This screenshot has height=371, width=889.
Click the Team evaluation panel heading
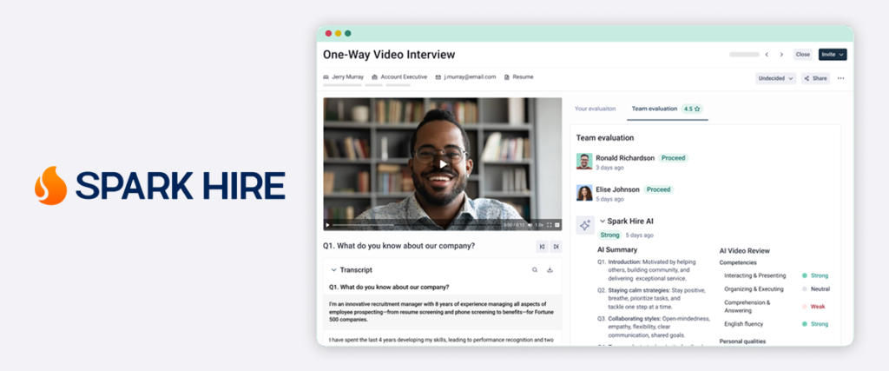605,138
